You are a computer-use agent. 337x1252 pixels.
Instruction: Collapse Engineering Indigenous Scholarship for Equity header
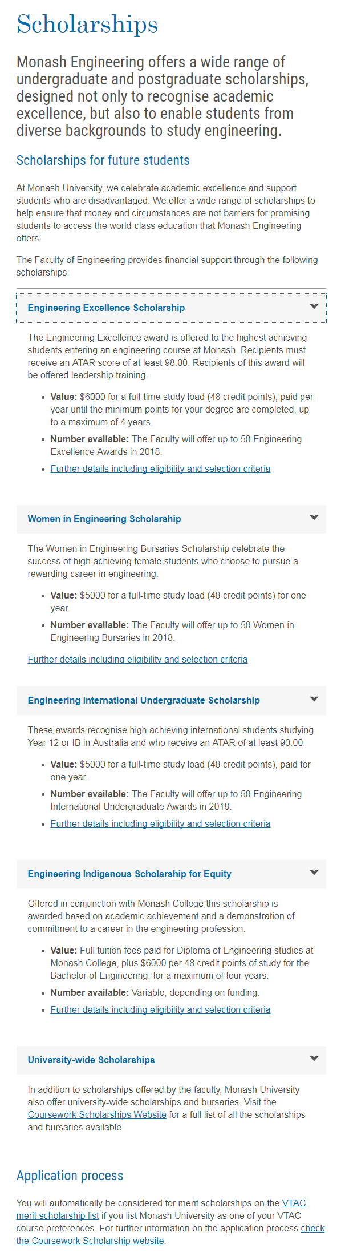click(x=171, y=874)
